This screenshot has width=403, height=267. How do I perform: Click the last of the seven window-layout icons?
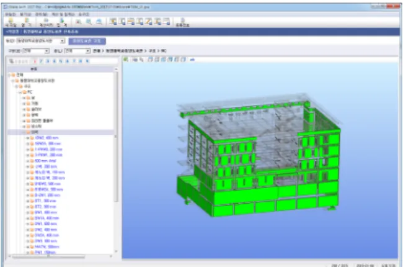point(167,22)
